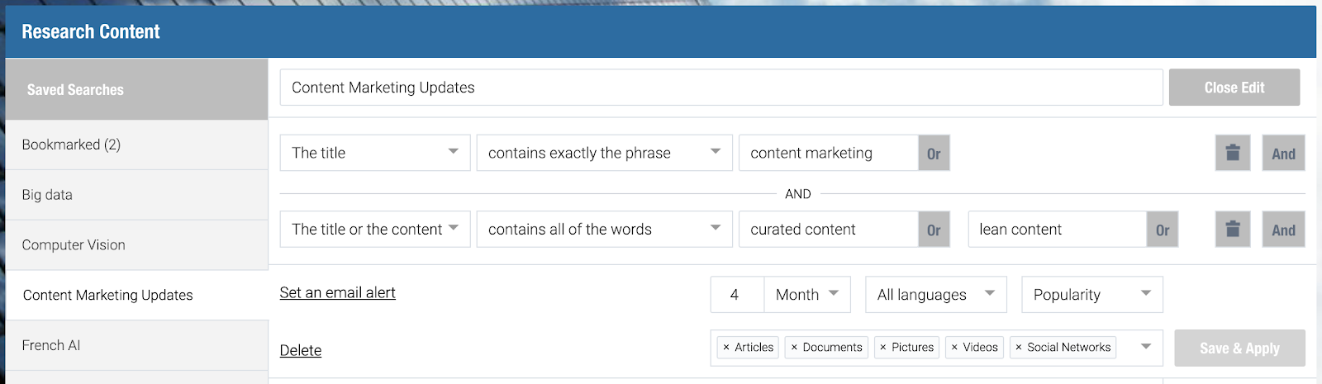This screenshot has width=1322, height=384.
Task: Open the 'The title' field dropdown
Action: (375, 153)
